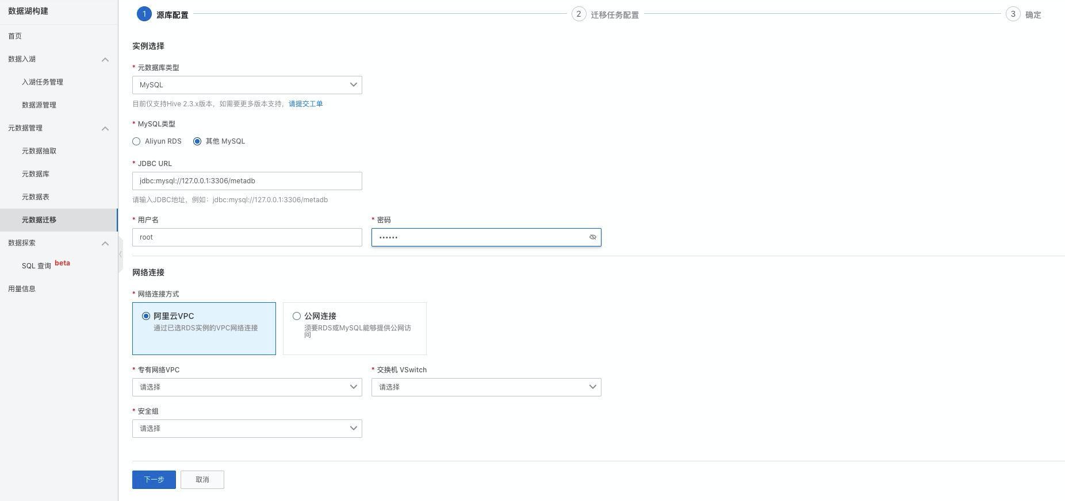Collapse the 元数据管理 sidebar section
The image size is (1065, 501).
pyautogui.click(x=105, y=128)
